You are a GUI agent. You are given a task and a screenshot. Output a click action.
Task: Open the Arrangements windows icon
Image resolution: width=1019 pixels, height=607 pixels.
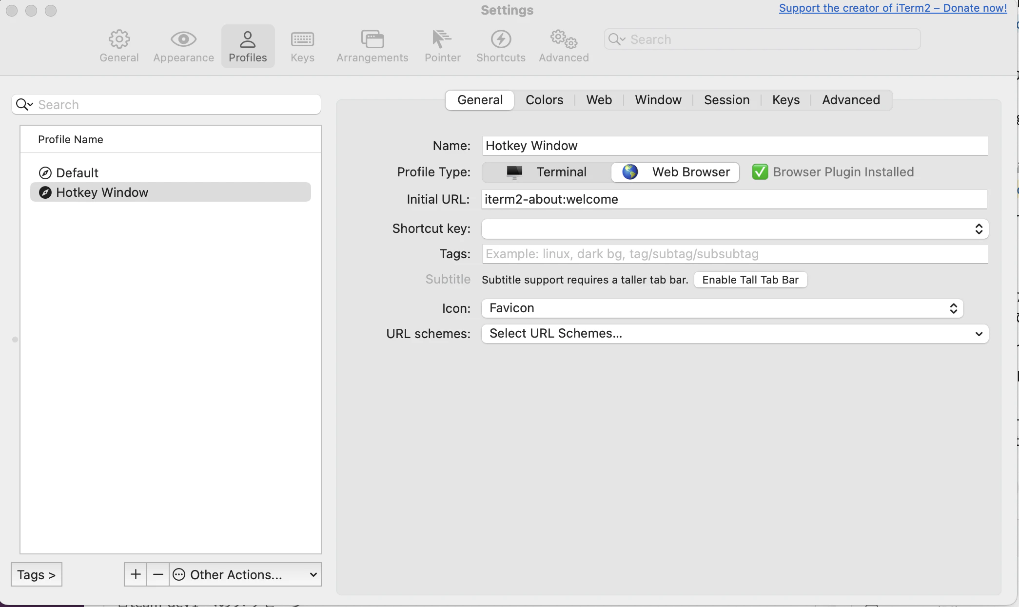(372, 39)
